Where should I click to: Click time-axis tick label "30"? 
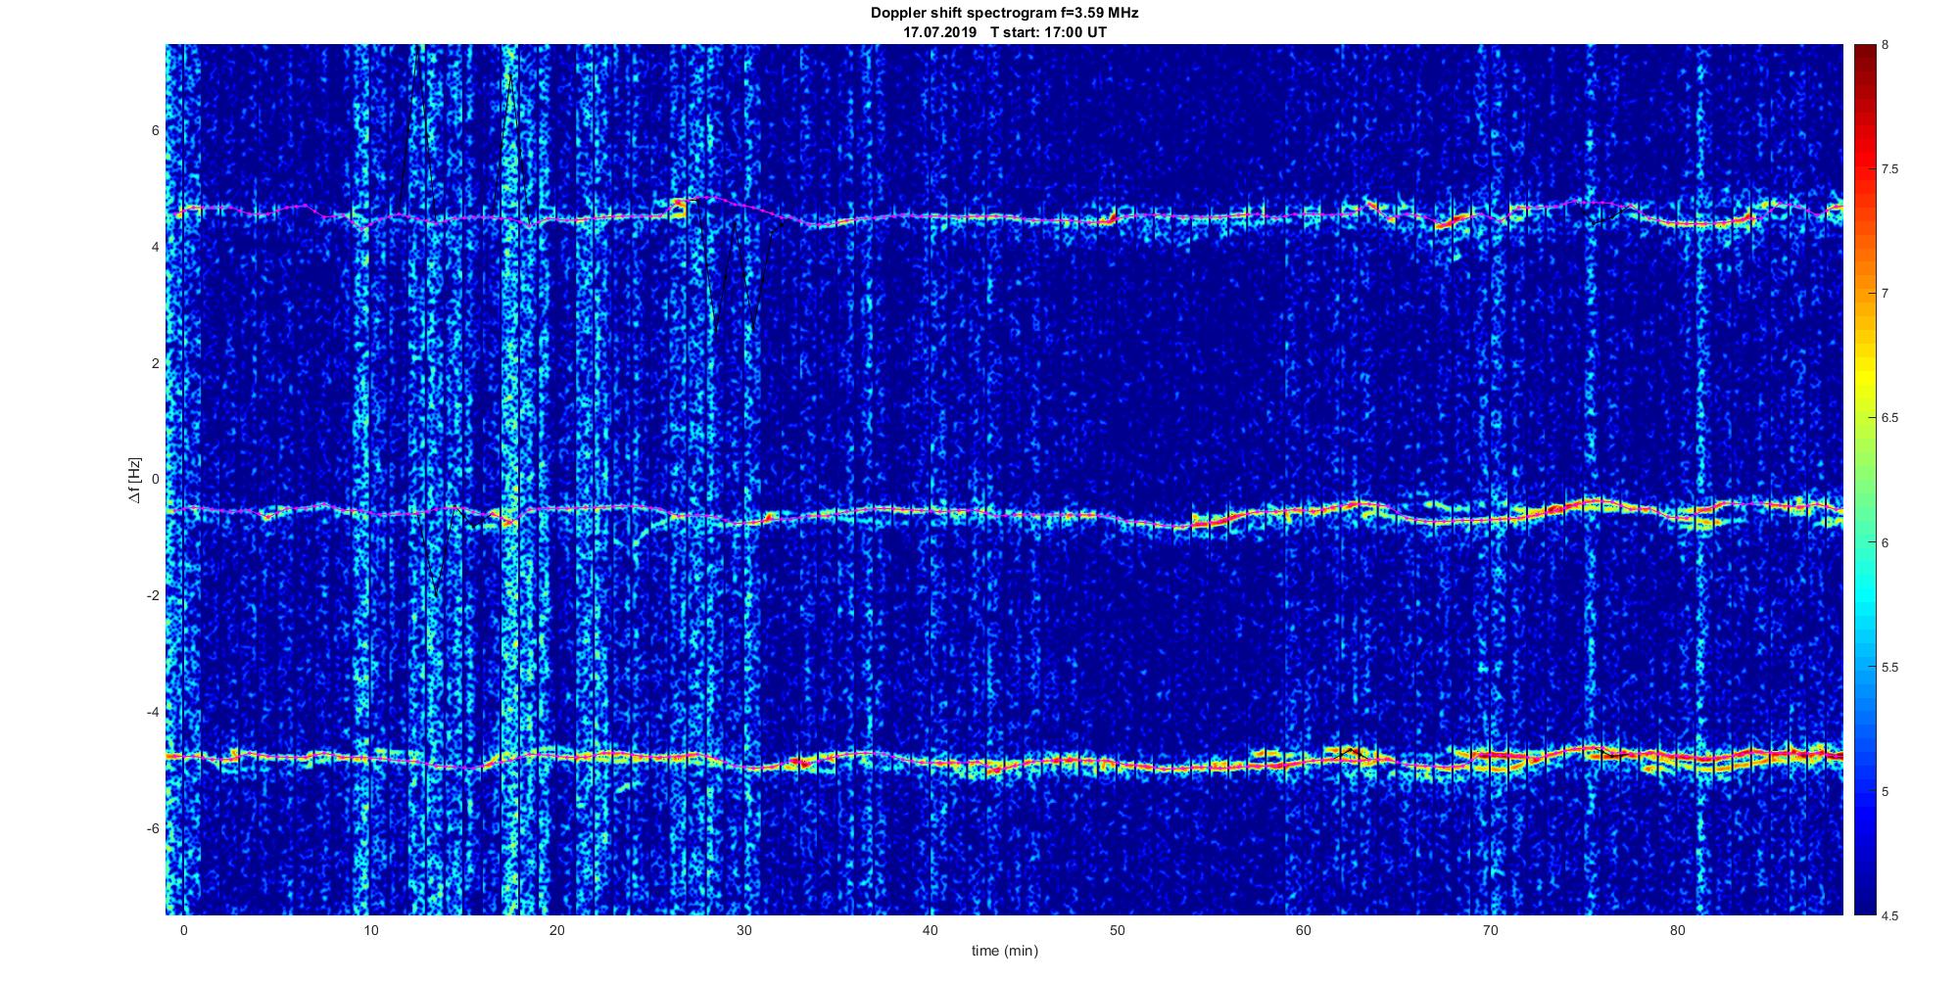(x=743, y=931)
